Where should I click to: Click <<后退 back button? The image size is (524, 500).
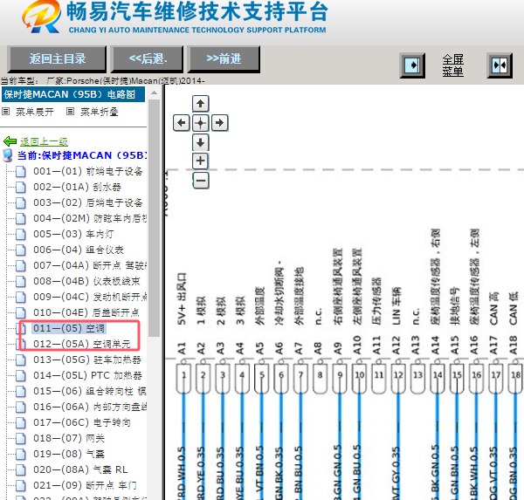pyautogui.click(x=148, y=59)
